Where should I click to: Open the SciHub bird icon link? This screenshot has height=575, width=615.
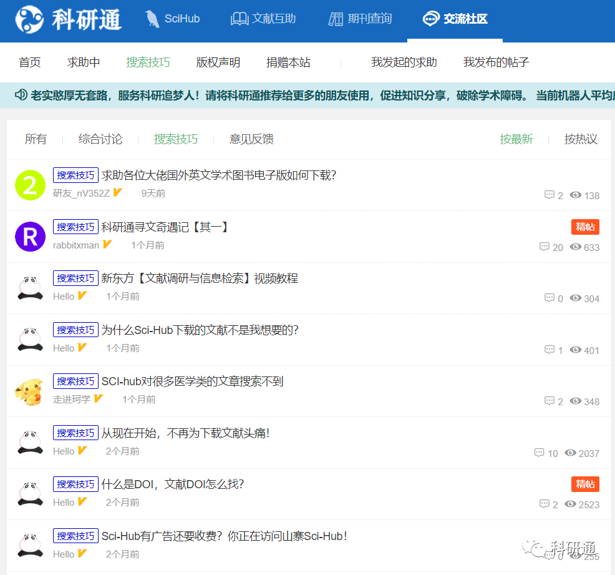pyautogui.click(x=152, y=19)
